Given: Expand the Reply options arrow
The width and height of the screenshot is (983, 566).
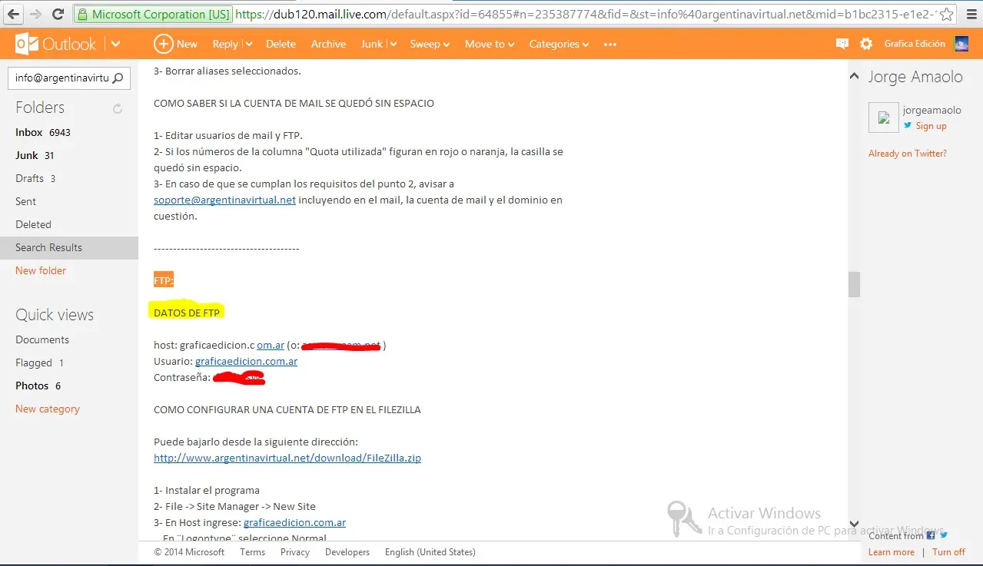Looking at the screenshot, I should coord(248,45).
